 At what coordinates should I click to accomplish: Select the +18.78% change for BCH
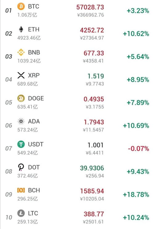[136, 194]
